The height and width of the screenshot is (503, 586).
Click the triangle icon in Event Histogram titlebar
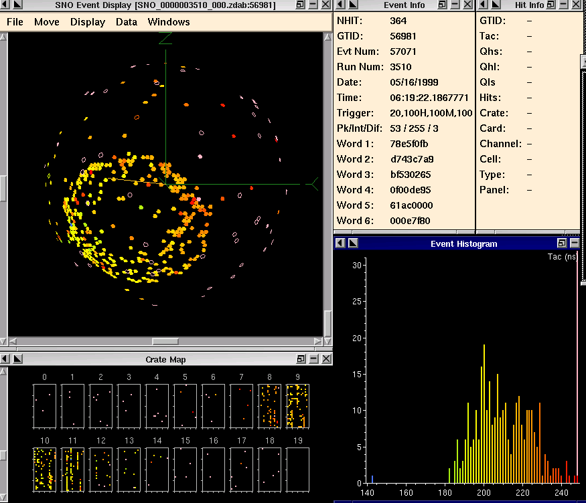(x=353, y=243)
